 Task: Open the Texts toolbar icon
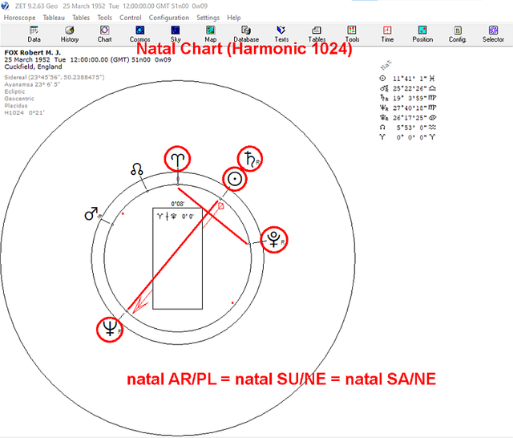(281, 34)
